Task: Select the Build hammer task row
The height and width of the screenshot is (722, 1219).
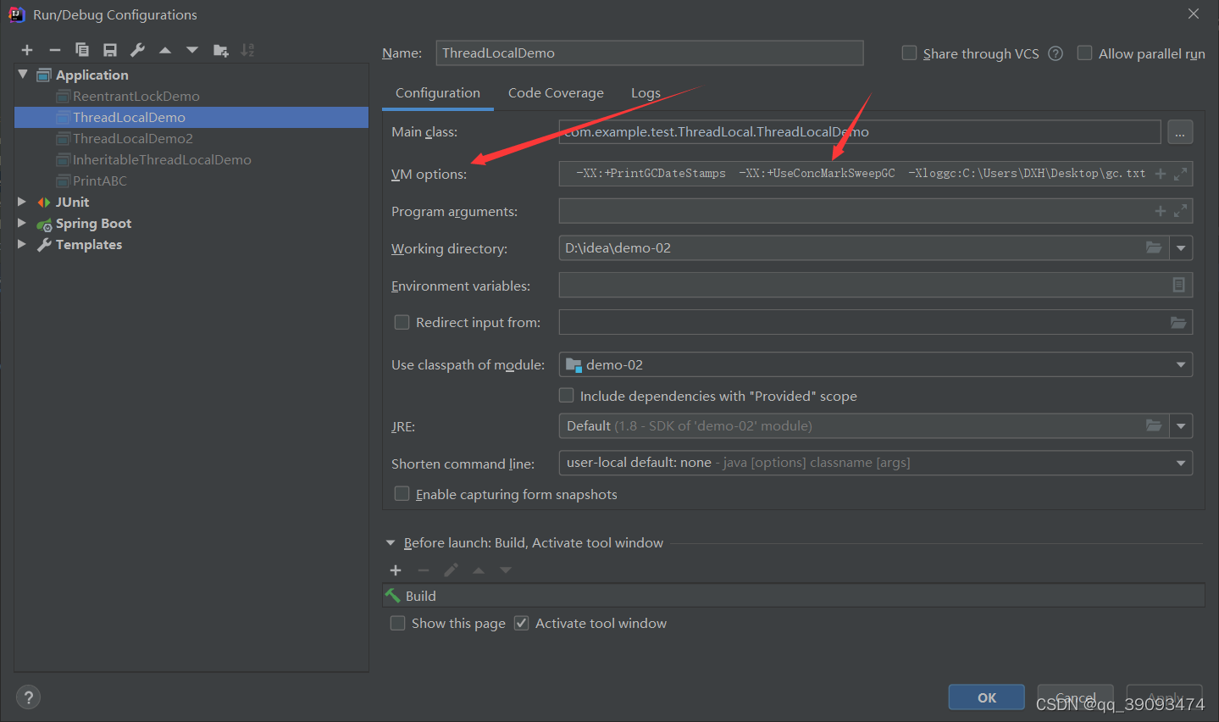Action: pos(794,596)
